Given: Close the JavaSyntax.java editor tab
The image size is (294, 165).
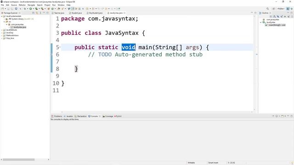Looking at the screenshot, I should (124, 13).
